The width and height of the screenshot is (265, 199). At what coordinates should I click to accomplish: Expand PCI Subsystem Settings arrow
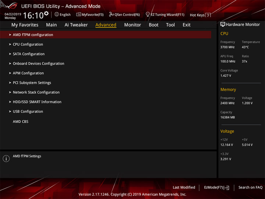click(10, 83)
